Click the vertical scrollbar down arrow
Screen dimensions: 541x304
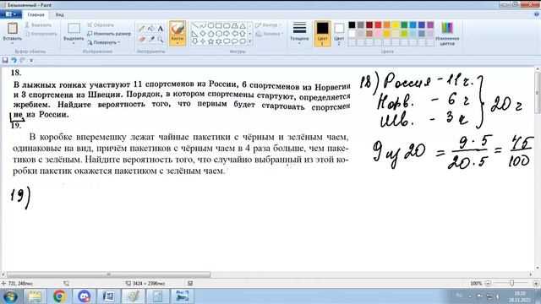[x=538, y=268]
